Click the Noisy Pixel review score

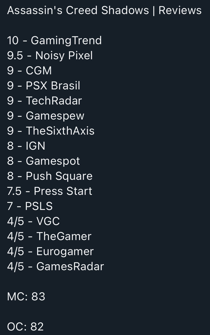pyautogui.click(x=50, y=56)
